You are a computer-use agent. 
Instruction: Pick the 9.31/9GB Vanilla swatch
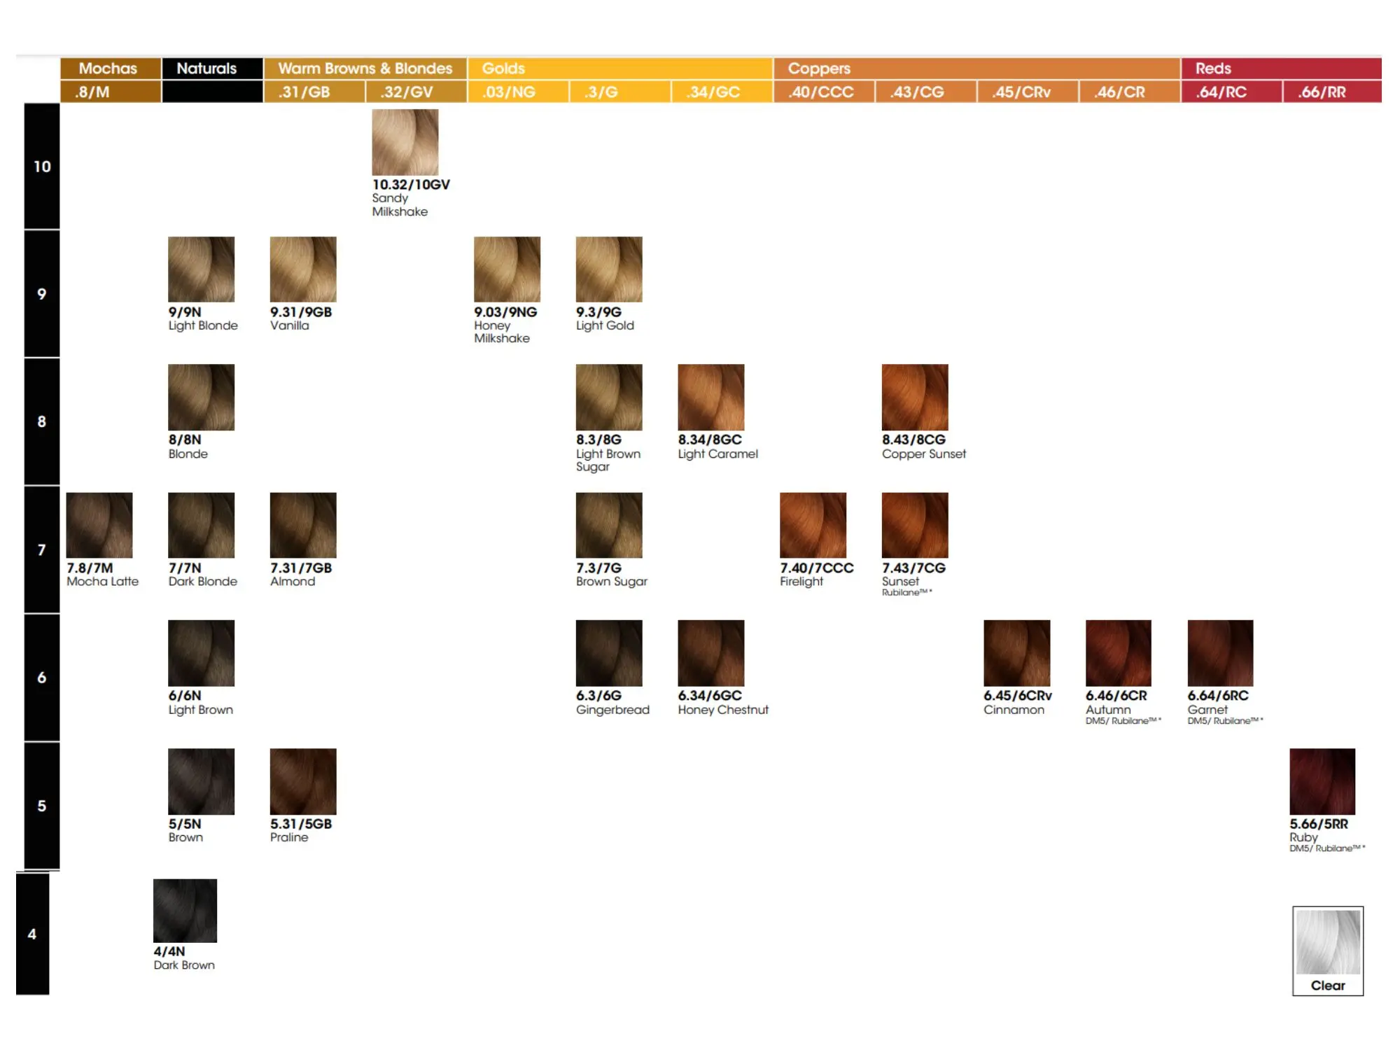tap(303, 269)
